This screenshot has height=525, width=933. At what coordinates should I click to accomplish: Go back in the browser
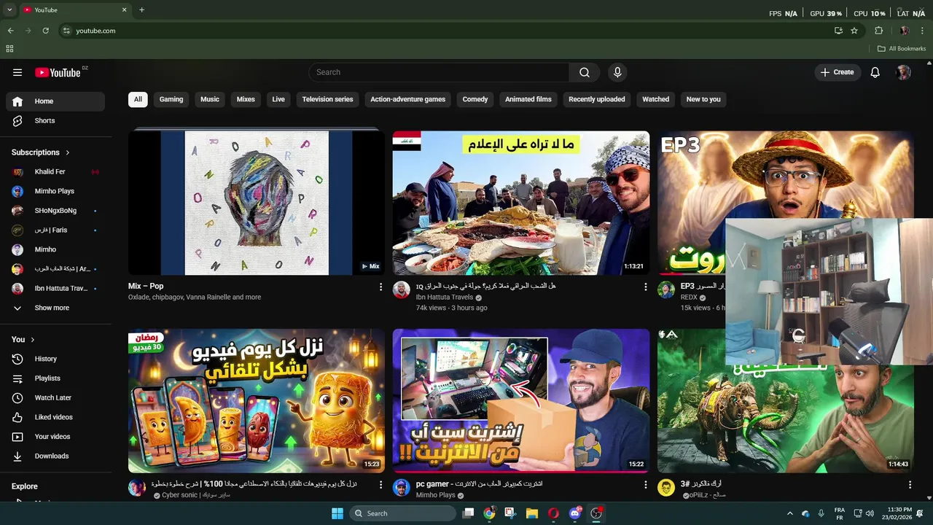coord(10,31)
